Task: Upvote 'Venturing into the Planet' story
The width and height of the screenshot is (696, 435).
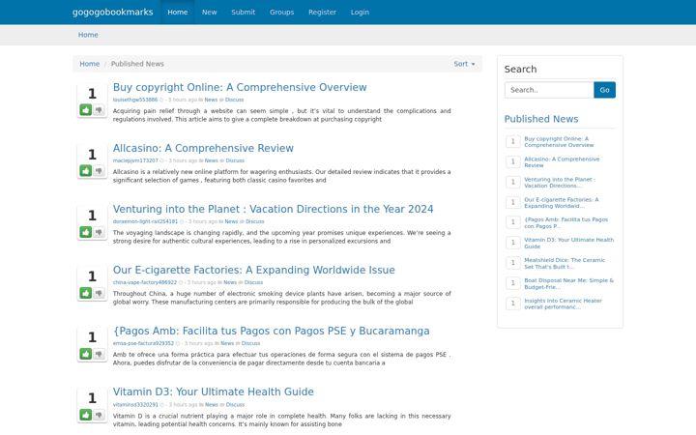Action: coord(86,232)
